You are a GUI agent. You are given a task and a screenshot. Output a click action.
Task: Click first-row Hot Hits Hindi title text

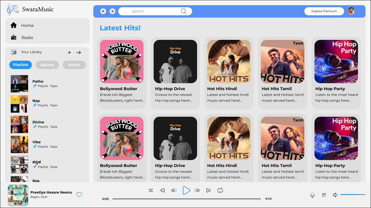222,89
